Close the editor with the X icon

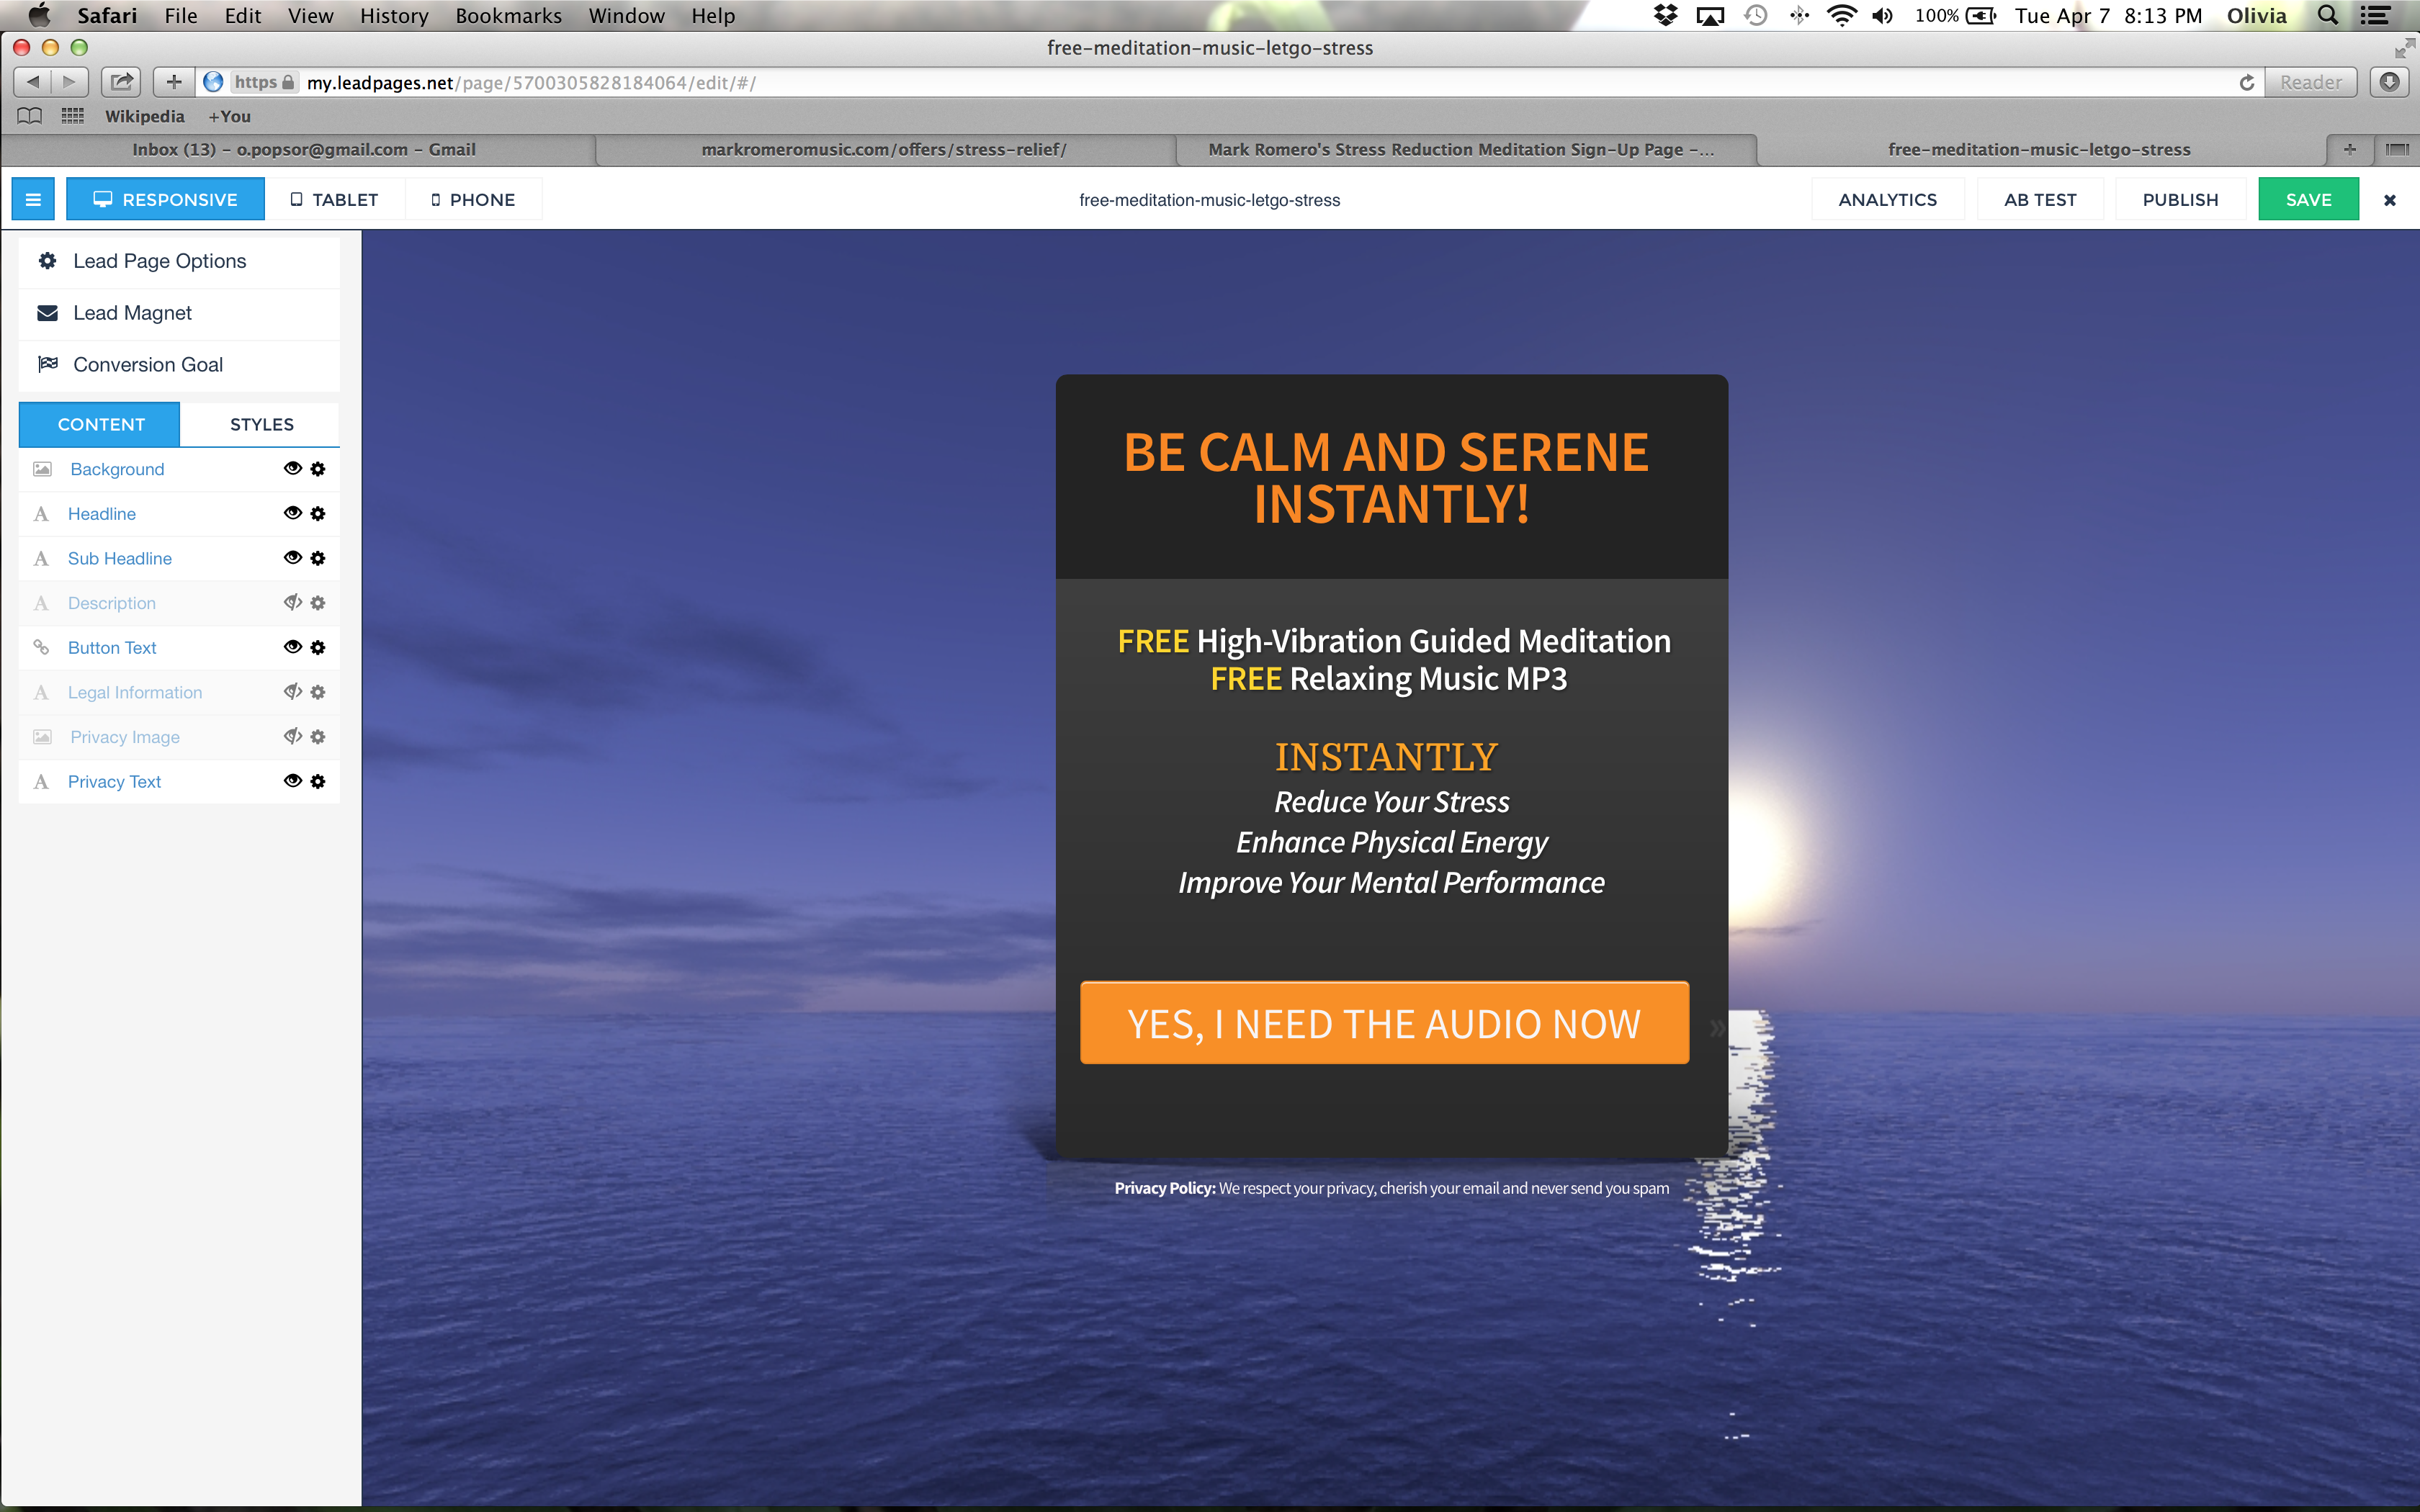[x=2390, y=200]
